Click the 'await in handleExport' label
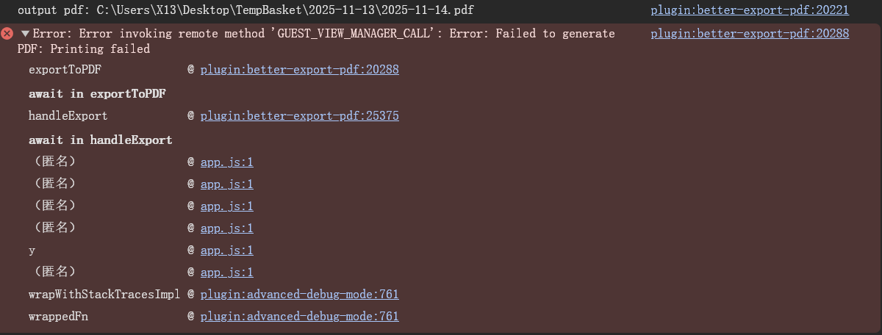The height and width of the screenshot is (335, 882). tap(100, 140)
